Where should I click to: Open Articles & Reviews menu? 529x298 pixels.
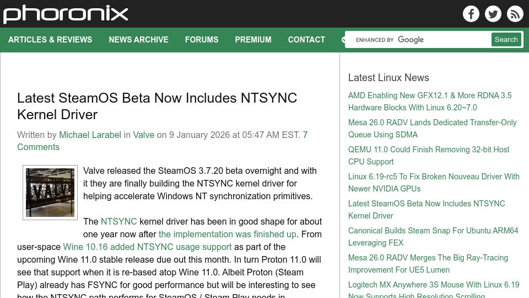tap(50, 40)
